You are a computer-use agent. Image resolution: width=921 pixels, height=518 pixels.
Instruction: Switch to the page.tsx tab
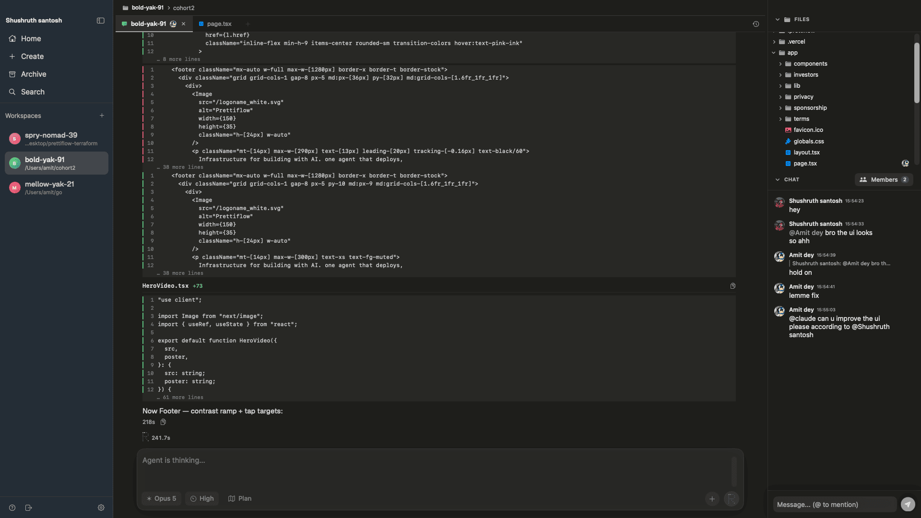(x=215, y=24)
